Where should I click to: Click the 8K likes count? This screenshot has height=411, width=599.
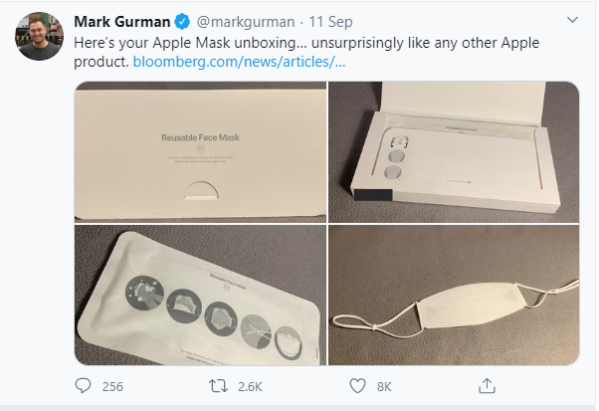384,386
